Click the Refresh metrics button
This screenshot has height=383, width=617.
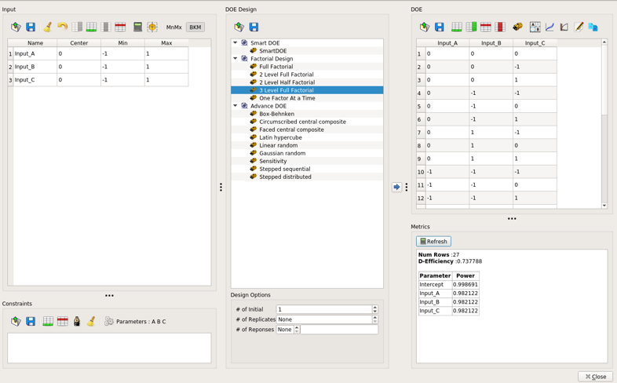tap(433, 241)
